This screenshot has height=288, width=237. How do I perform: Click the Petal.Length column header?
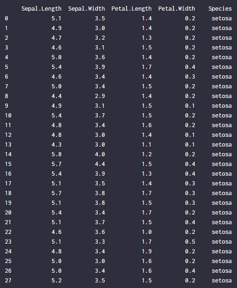(x=131, y=9)
